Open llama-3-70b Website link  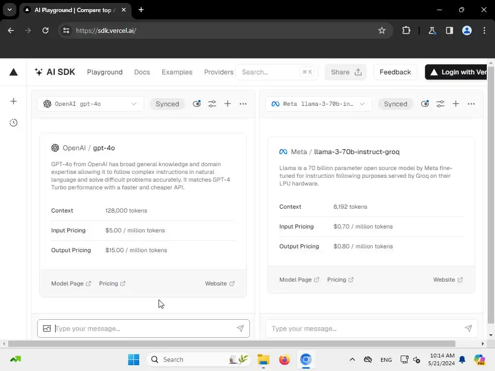[448, 280]
